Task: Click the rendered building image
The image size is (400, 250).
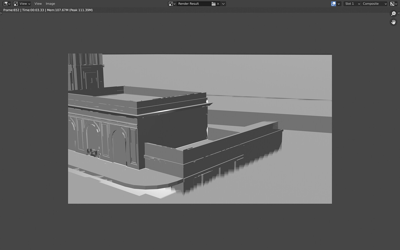Action: [200, 128]
